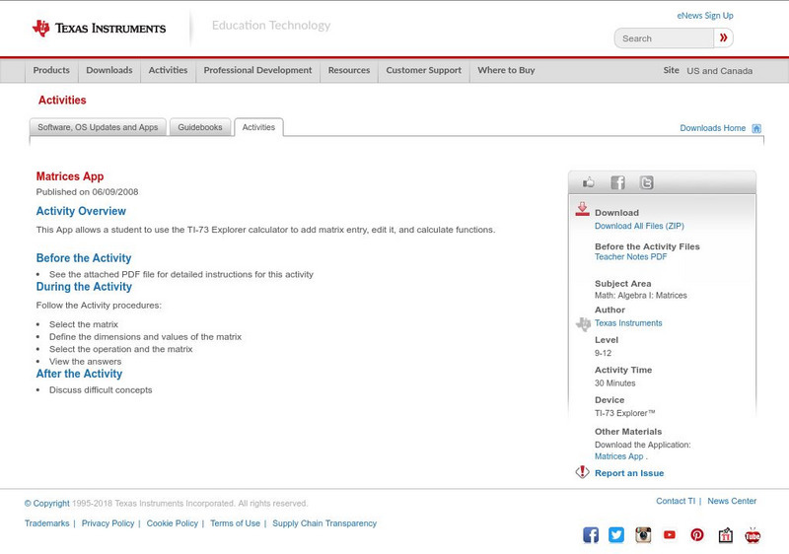Click the '9-12' level value
Screen dimensions: 789x554
click(x=603, y=353)
